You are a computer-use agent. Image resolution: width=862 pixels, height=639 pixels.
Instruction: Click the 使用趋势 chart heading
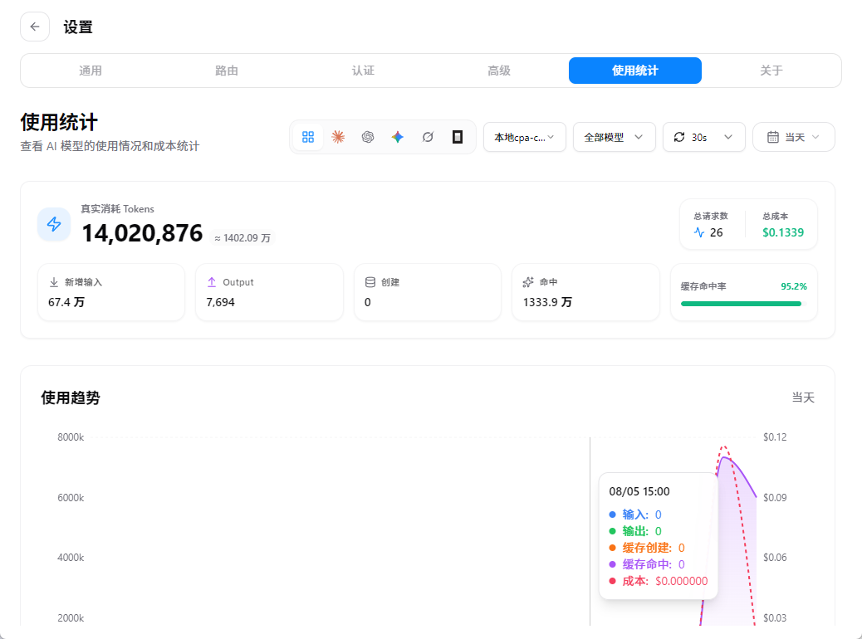point(71,398)
